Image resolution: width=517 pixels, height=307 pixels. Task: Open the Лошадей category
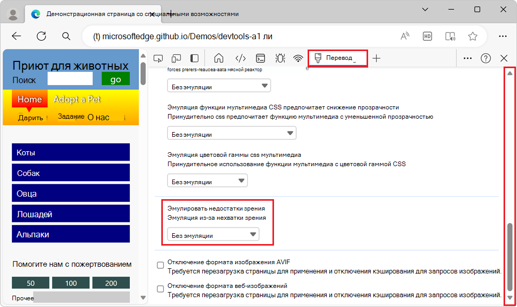click(71, 214)
